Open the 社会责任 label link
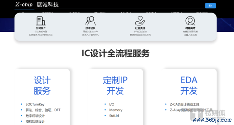 (x=140, y=28)
